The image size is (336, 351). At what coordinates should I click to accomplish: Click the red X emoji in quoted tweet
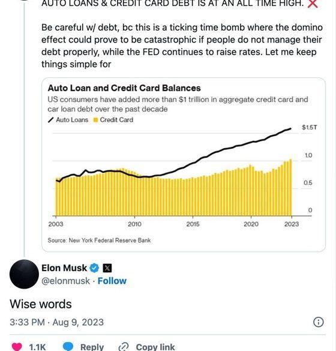coord(313,4)
